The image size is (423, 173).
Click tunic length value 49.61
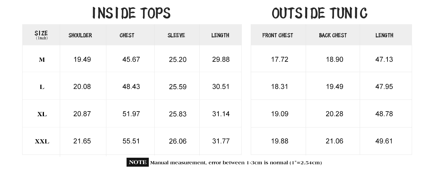[384, 141]
